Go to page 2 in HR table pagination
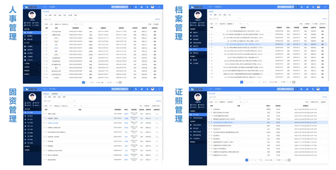Screen dimensions: 336x170 click(x=87, y=82)
